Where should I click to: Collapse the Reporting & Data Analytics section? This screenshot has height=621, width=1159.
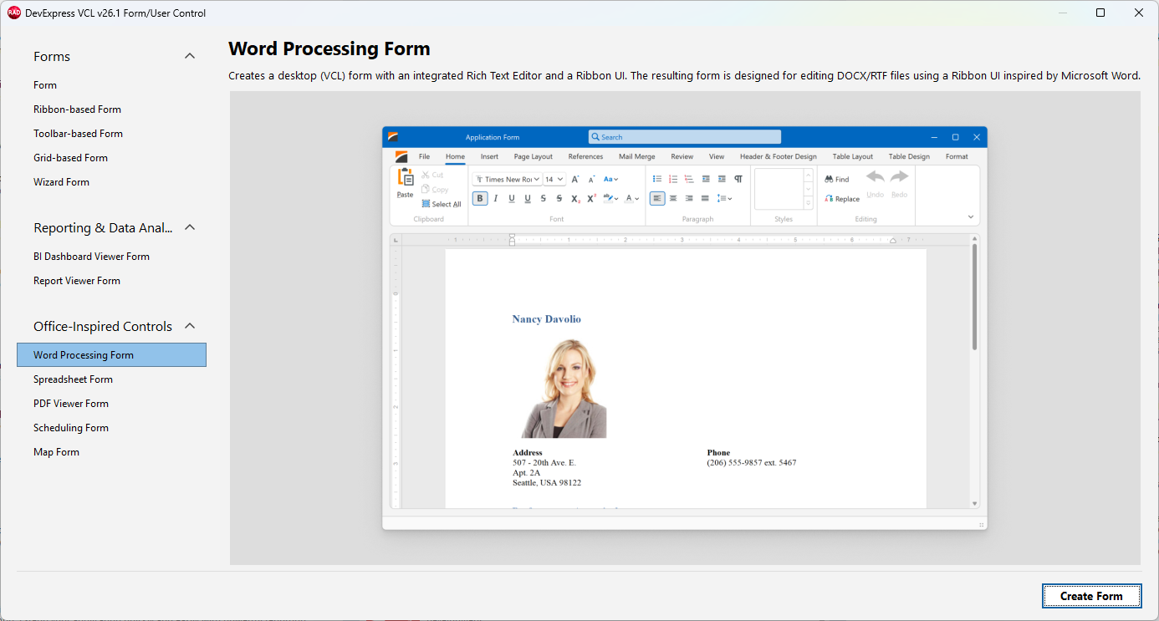point(190,227)
